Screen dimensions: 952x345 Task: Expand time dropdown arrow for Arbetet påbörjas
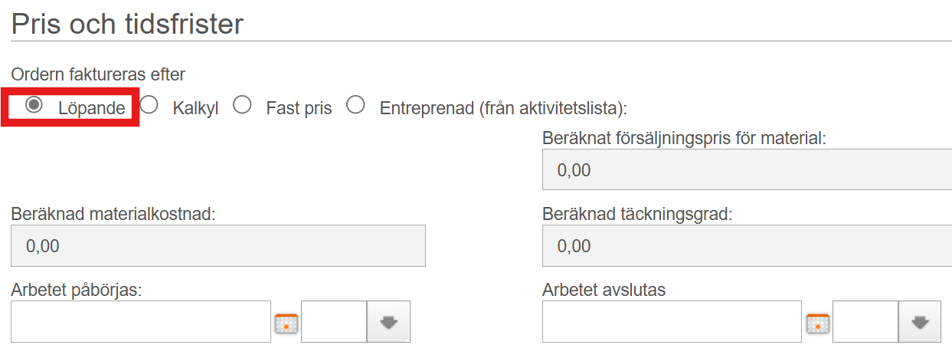389,322
